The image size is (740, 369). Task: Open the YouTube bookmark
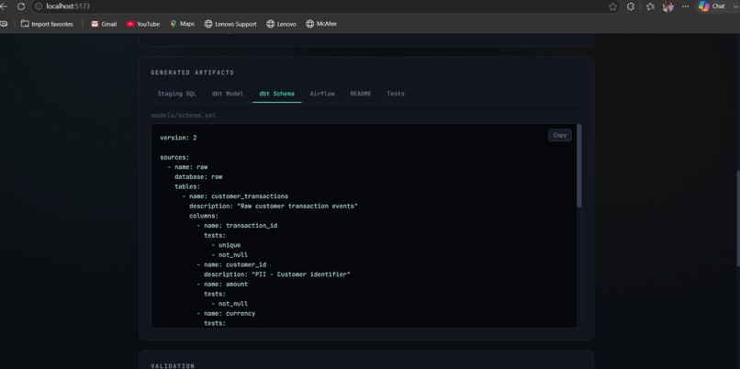point(143,24)
